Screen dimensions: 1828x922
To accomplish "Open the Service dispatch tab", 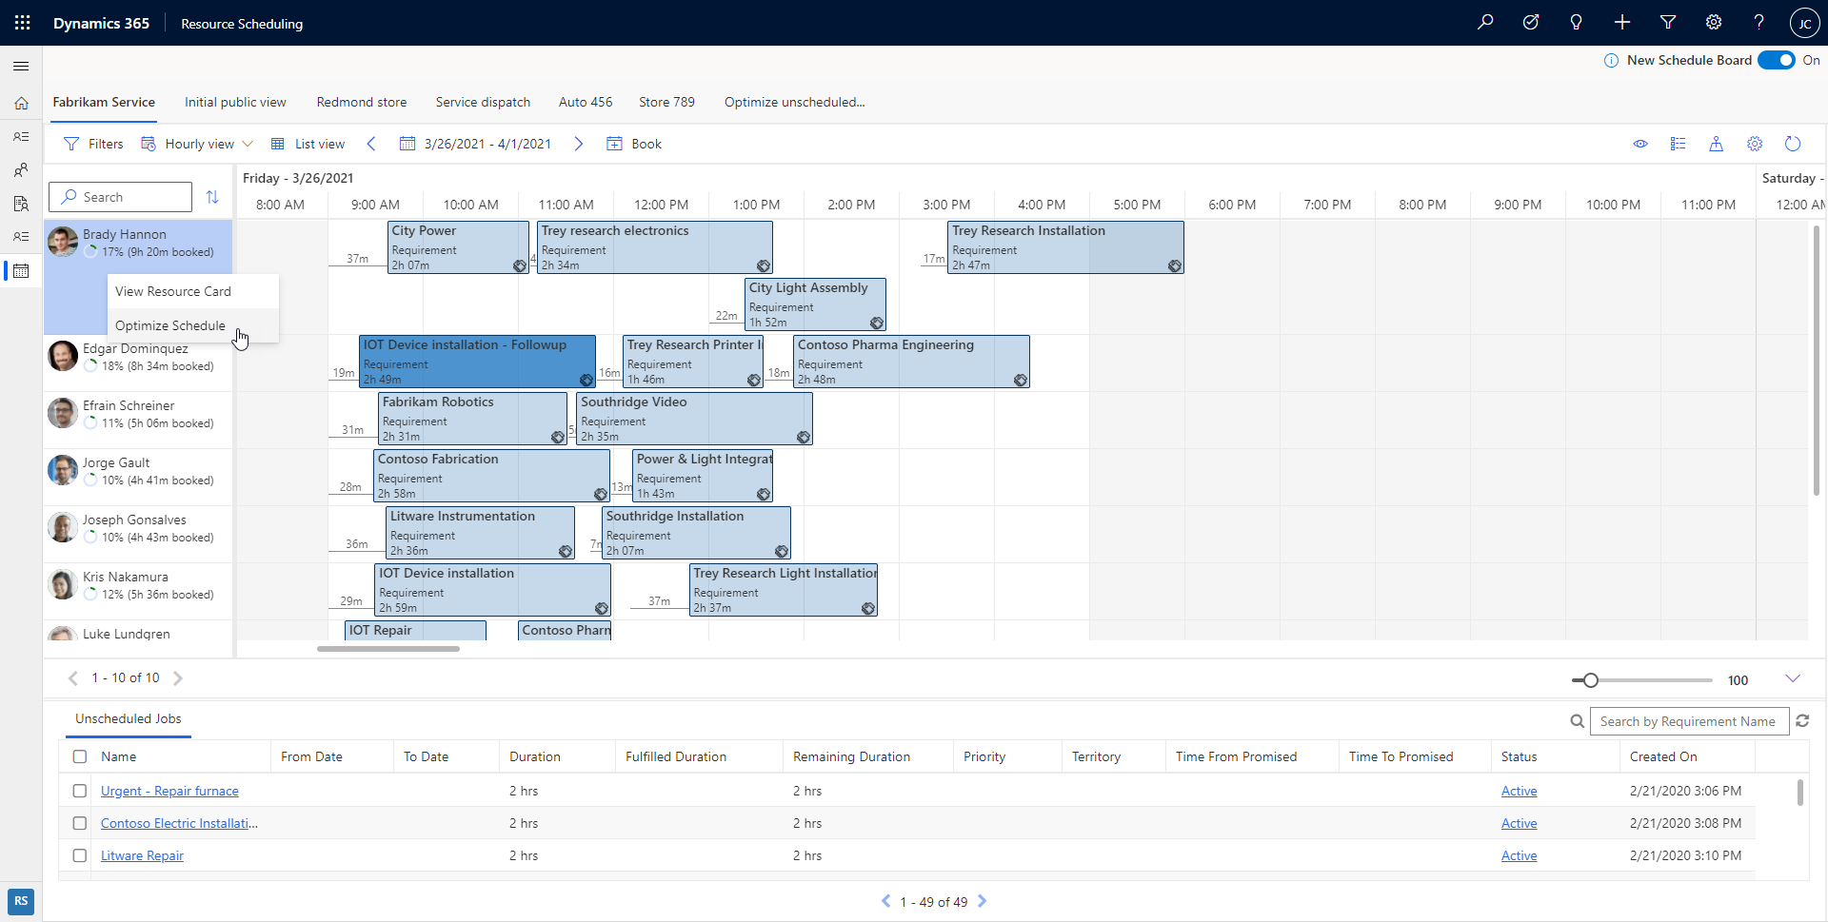I will tap(483, 102).
